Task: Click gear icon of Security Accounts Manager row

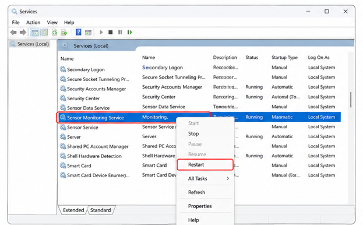Action: (x=63, y=89)
